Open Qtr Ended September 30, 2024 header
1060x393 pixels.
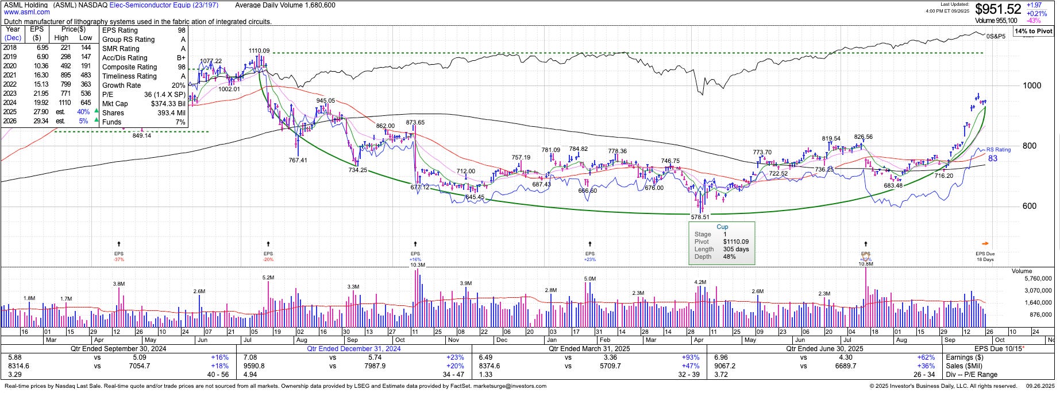(119, 349)
